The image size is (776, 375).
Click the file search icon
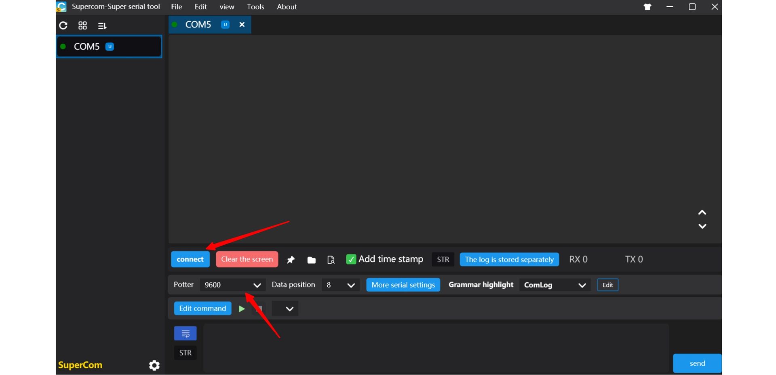[331, 260]
